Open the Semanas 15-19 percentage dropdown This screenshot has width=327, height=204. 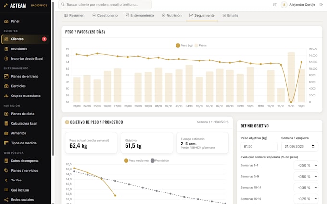point(306,199)
